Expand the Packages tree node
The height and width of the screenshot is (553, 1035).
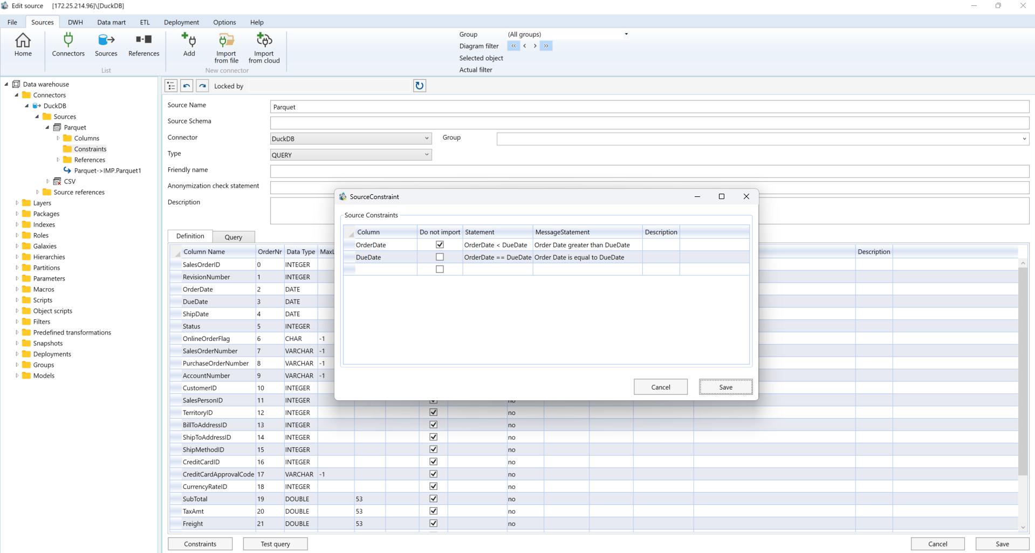(17, 214)
